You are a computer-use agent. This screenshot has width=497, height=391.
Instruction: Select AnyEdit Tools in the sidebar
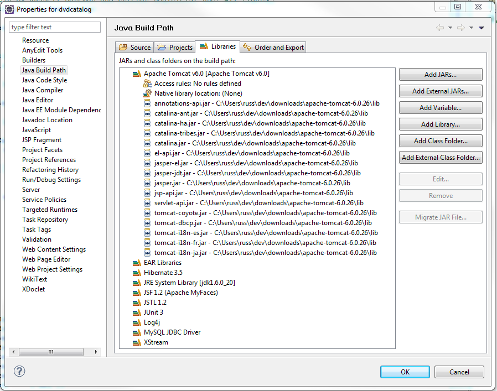tap(43, 50)
